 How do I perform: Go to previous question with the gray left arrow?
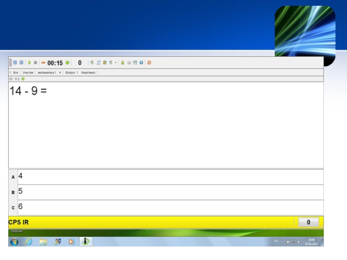click(11, 79)
